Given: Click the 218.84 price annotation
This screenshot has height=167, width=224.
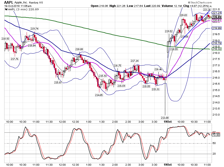Looking at the screenshot, I should point(32,46).
